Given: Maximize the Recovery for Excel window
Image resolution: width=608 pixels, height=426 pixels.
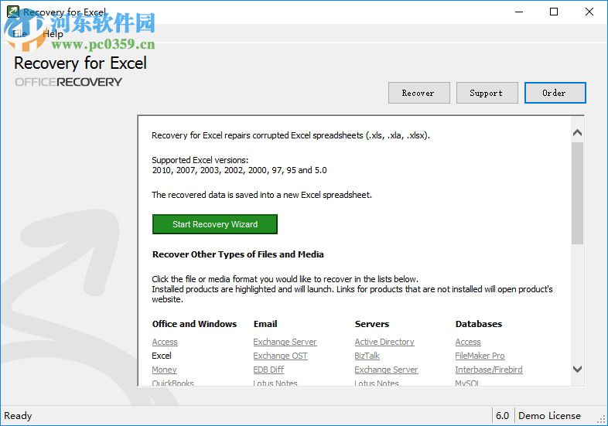Looking at the screenshot, I should [x=554, y=12].
